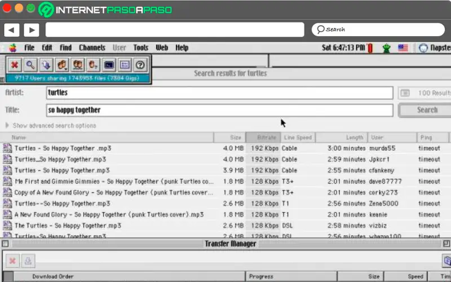Click the single-user dropdown toolbar icon
451x282 pixels.
click(93, 65)
